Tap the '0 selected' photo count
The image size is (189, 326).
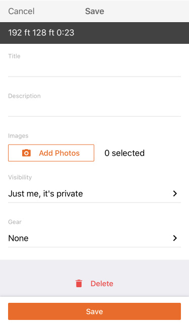[x=124, y=153]
